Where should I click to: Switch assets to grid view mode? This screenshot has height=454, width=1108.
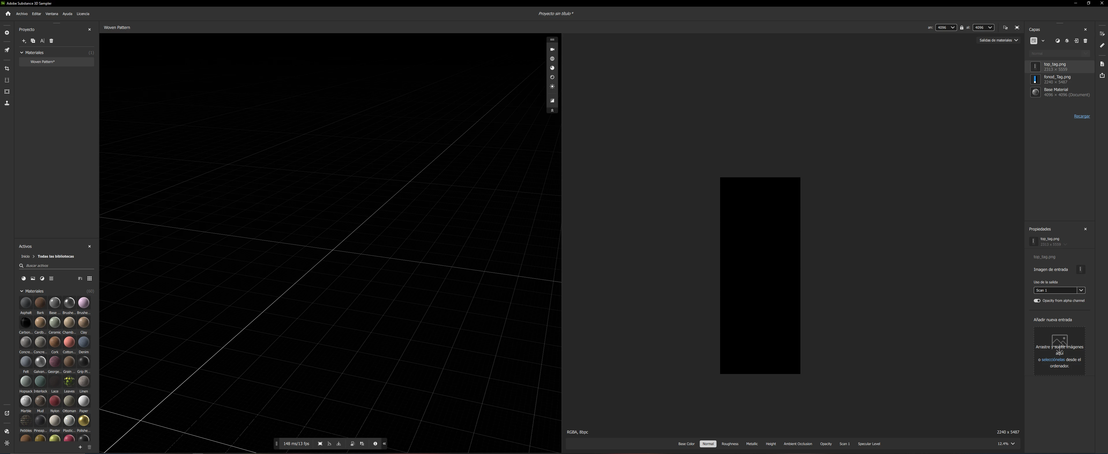(90, 279)
